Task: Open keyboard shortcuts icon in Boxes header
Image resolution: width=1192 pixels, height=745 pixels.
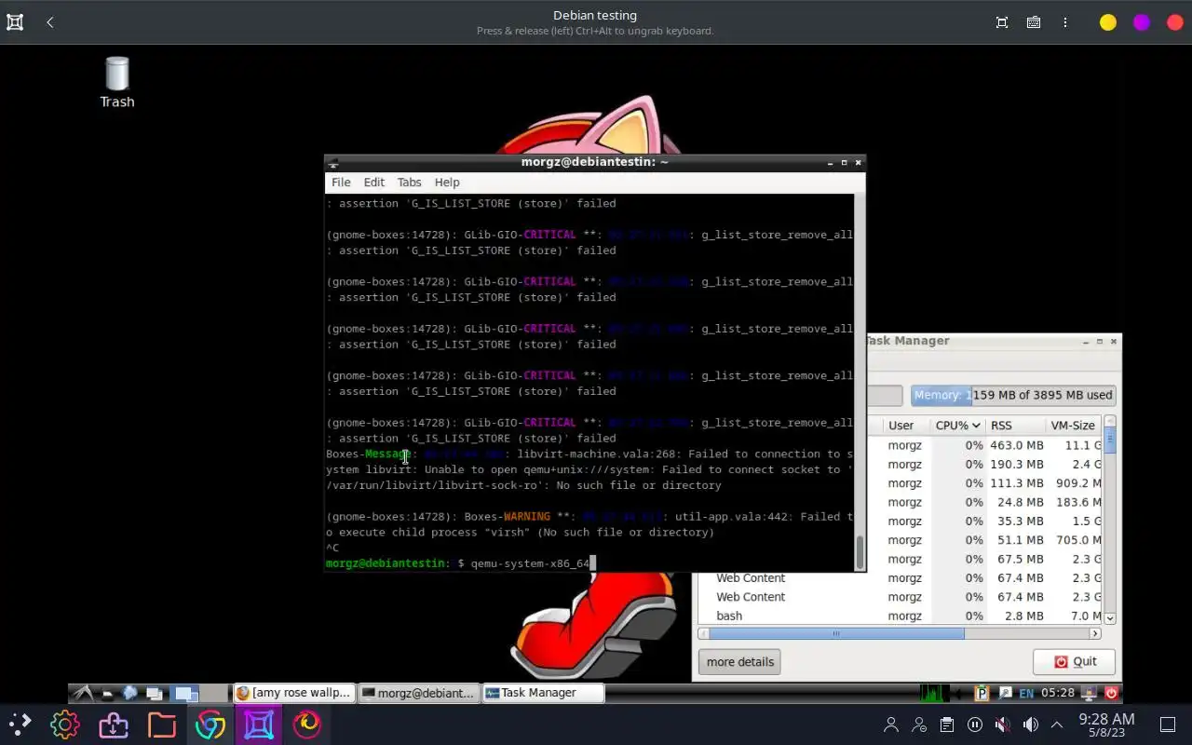Action: (1034, 22)
